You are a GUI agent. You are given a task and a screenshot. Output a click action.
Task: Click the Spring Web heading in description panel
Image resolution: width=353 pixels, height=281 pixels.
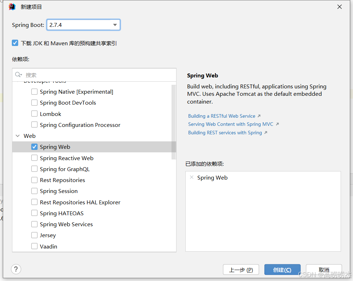click(x=202, y=76)
